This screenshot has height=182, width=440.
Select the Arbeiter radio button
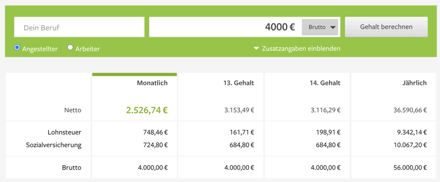point(70,48)
